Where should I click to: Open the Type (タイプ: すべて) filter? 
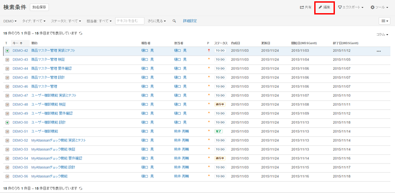pos(34,21)
